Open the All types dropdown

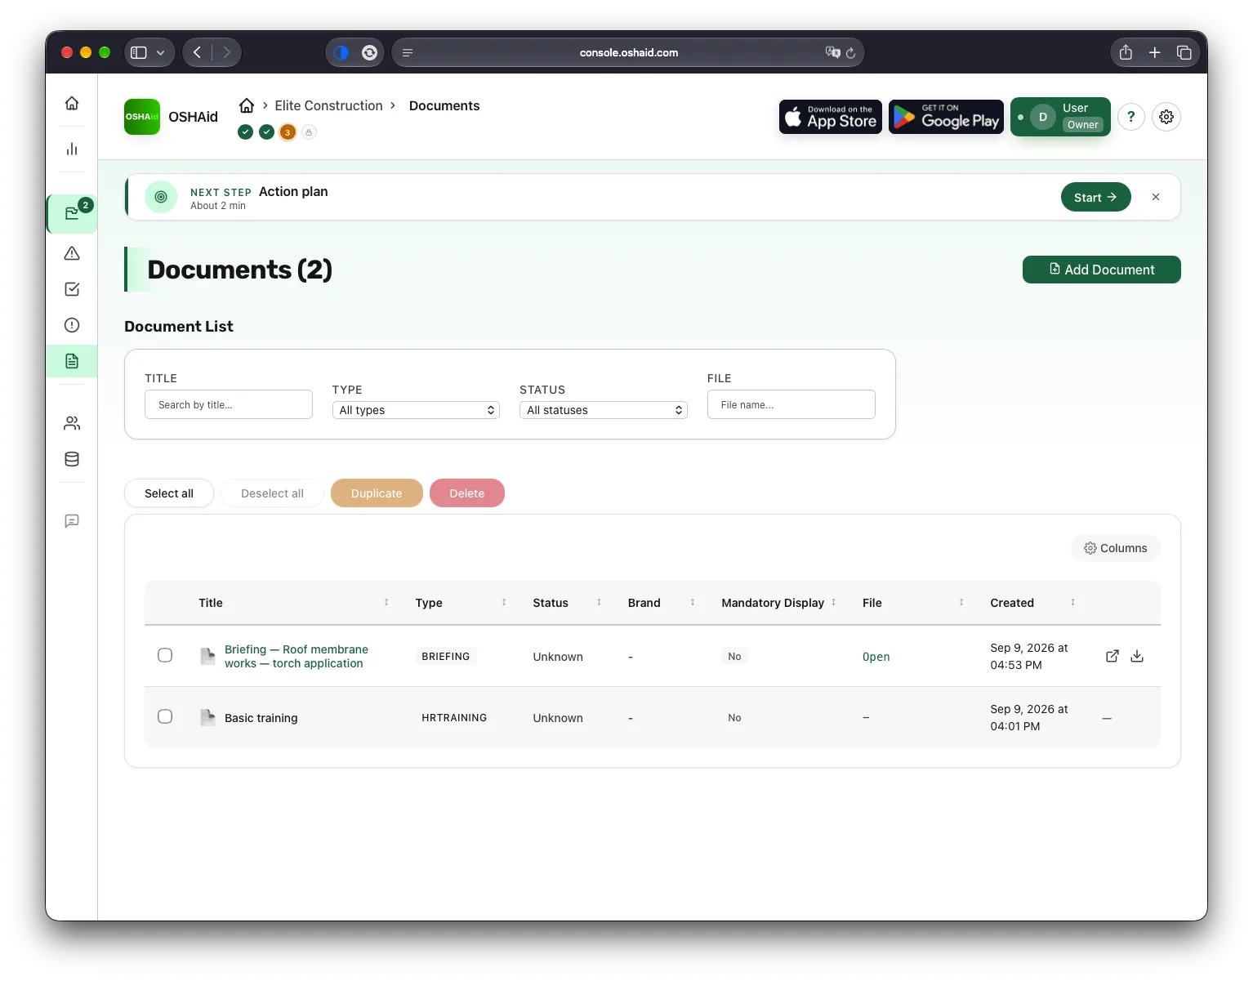[416, 410]
